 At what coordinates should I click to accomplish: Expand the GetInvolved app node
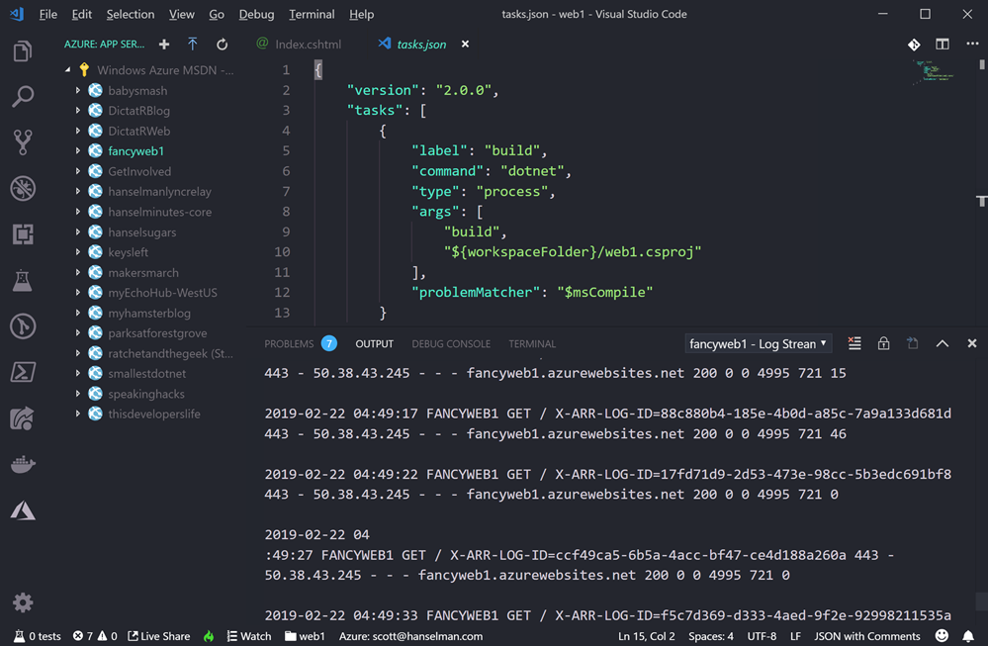[78, 171]
